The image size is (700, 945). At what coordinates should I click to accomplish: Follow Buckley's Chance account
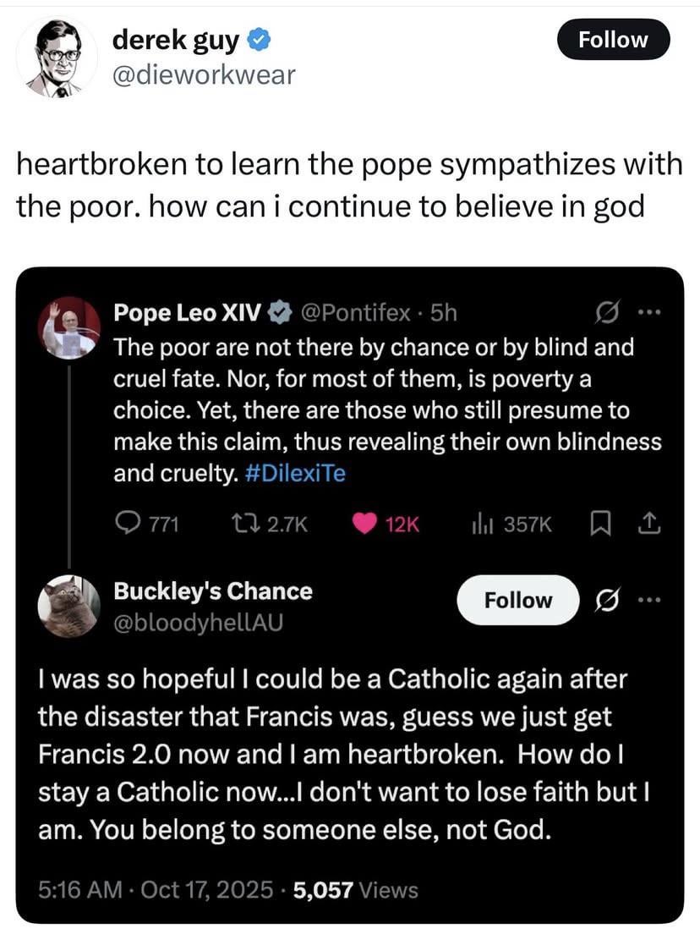coord(517,600)
